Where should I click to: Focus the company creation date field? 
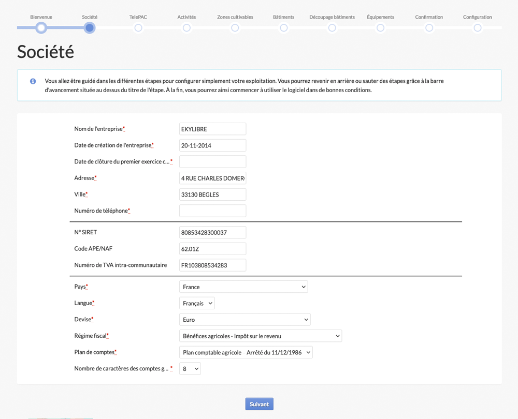(213, 145)
